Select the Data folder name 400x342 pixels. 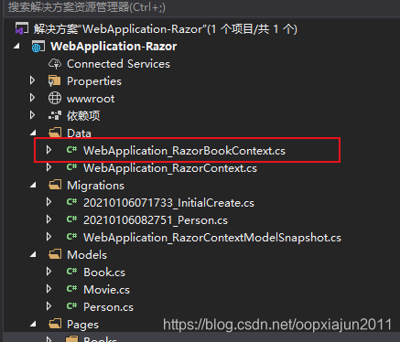79,134
